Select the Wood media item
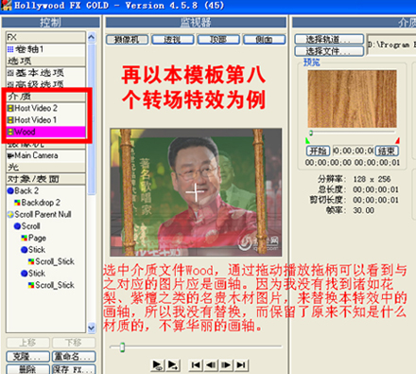 pos(45,132)
